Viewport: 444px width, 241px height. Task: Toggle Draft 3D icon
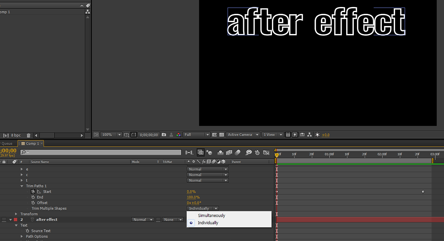209,152
